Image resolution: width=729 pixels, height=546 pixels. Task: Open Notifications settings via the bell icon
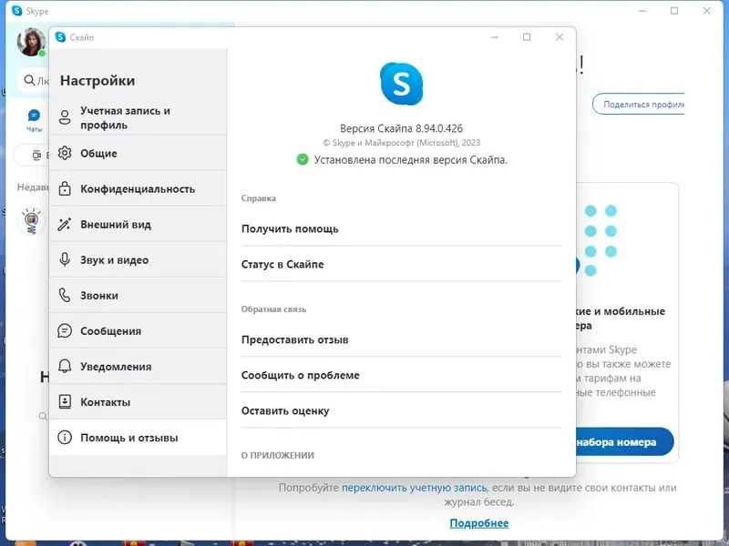point(64,366)
